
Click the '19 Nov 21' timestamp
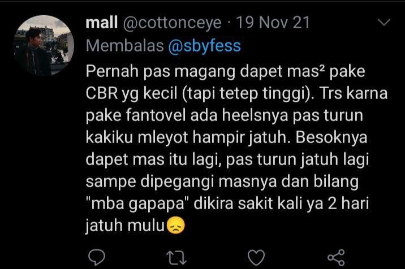click(273, 23)
